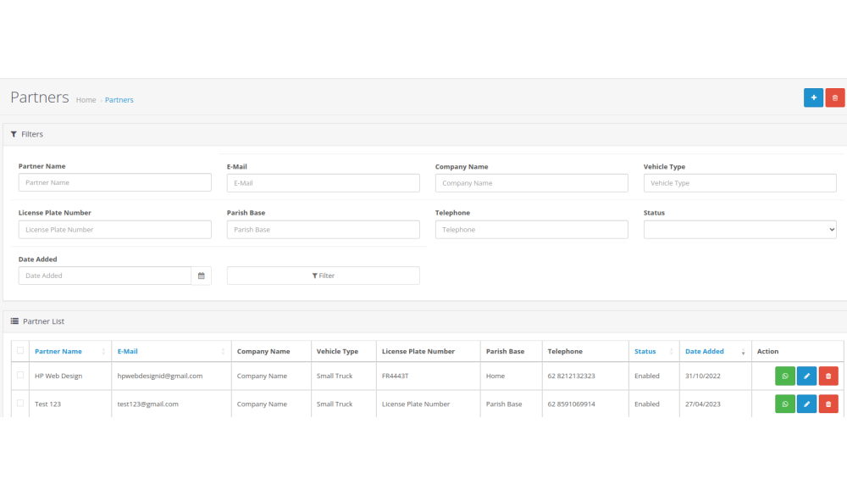Click the red trash button in page header

coord(835,98)
